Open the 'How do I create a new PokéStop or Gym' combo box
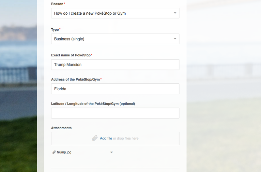This screenshot has width=261, height=172. pos(115,13)
